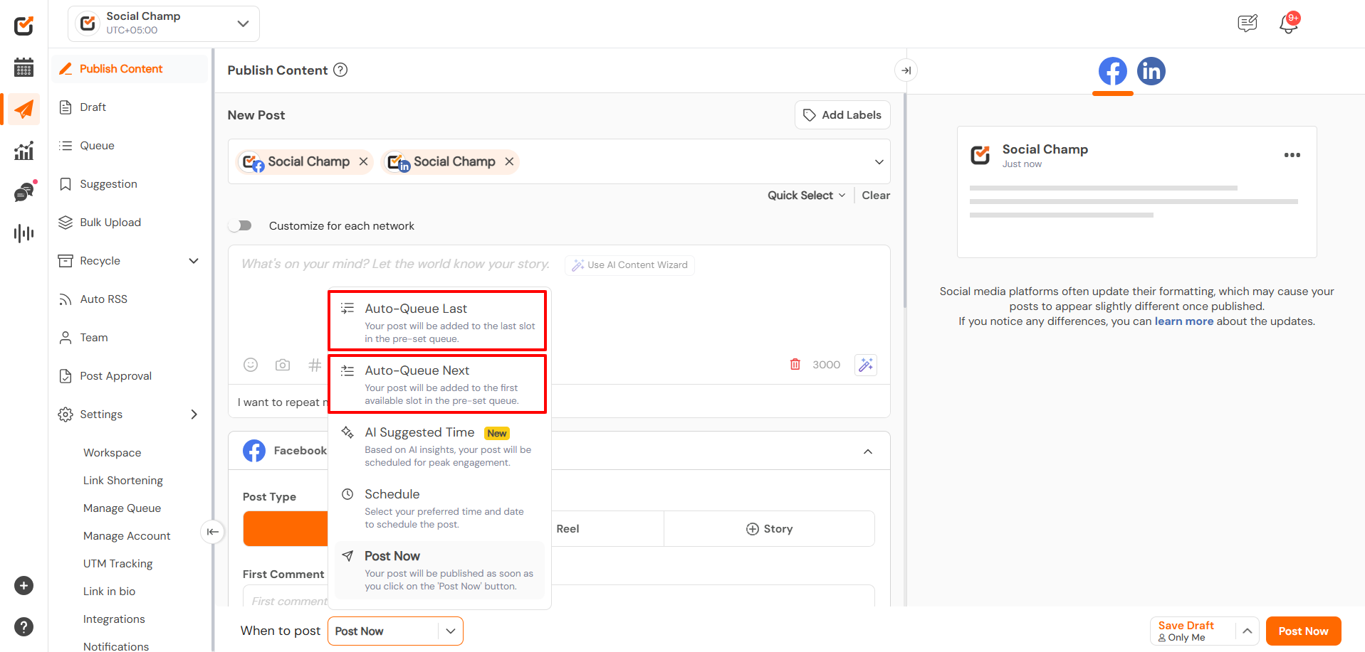The width and height of the screenshot is (1365, 652).
Task: Open the Social Champ workspace dropdown
Action: pos(164,23)
